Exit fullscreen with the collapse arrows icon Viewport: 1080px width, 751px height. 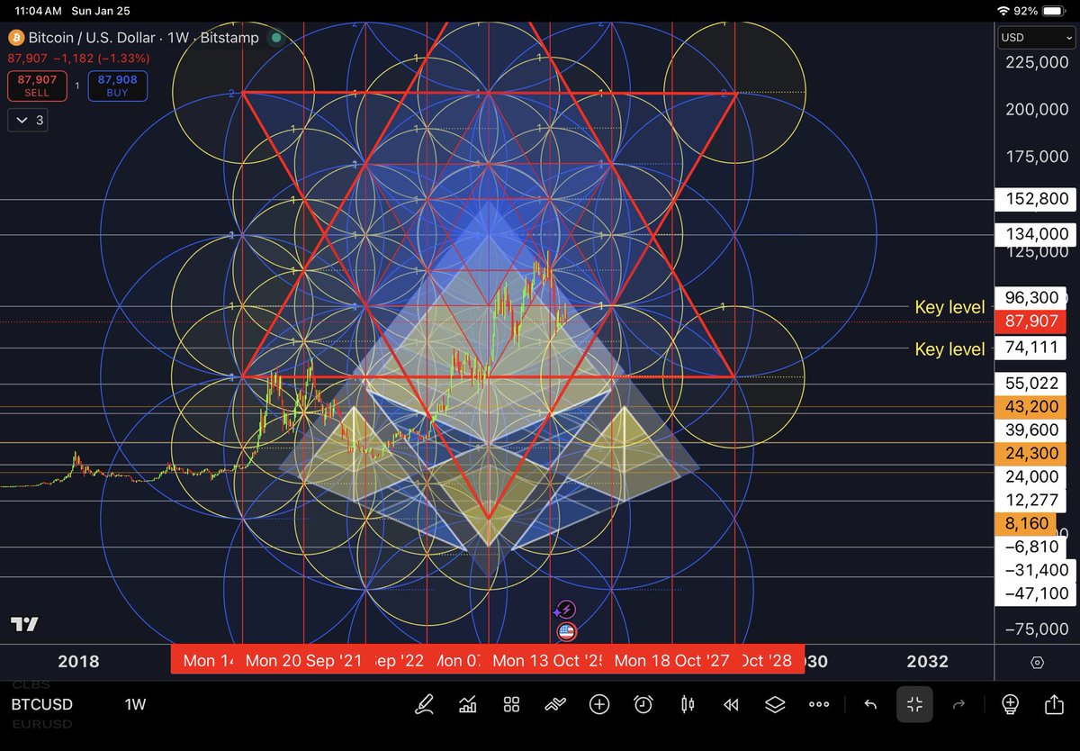[x=914, y=704]
